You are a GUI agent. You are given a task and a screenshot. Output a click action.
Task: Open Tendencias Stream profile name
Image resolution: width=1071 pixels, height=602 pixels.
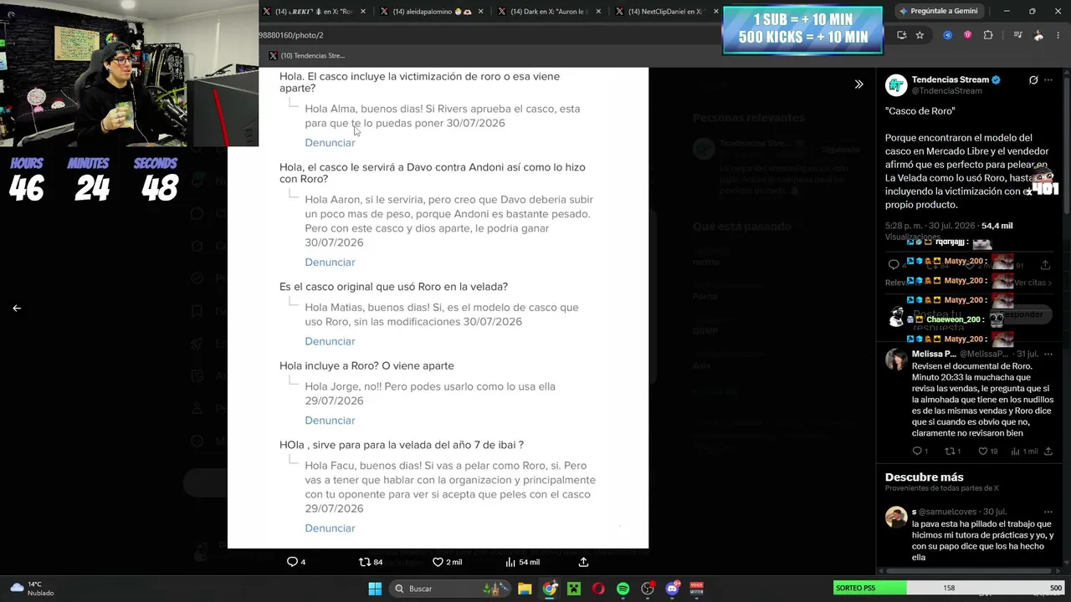point(951,79)
